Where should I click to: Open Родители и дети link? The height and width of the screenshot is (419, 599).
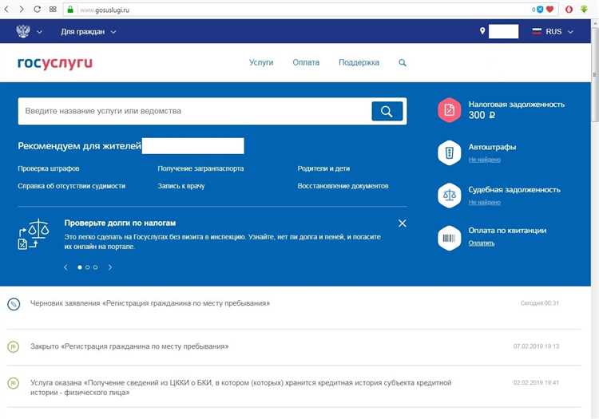point(323,168)
